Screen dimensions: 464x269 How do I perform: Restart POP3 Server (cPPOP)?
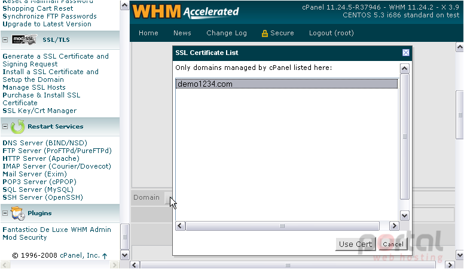point(39,182)
